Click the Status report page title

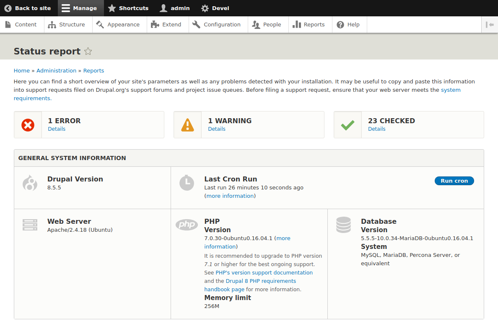point(47,51)
